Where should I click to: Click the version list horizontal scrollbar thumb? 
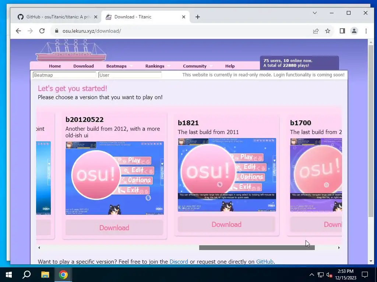click(x=257, y=248)
